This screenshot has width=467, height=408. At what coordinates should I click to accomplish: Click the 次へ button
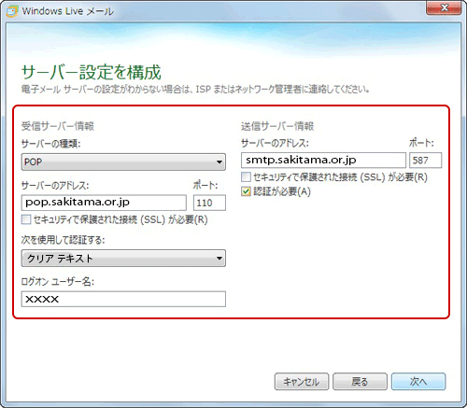418,381
